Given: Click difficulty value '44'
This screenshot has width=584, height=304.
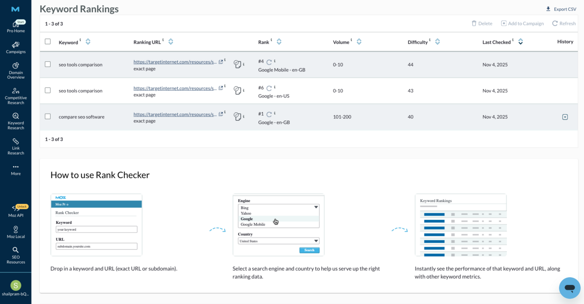Looking at the screenshot, I should tap(411, 65).
